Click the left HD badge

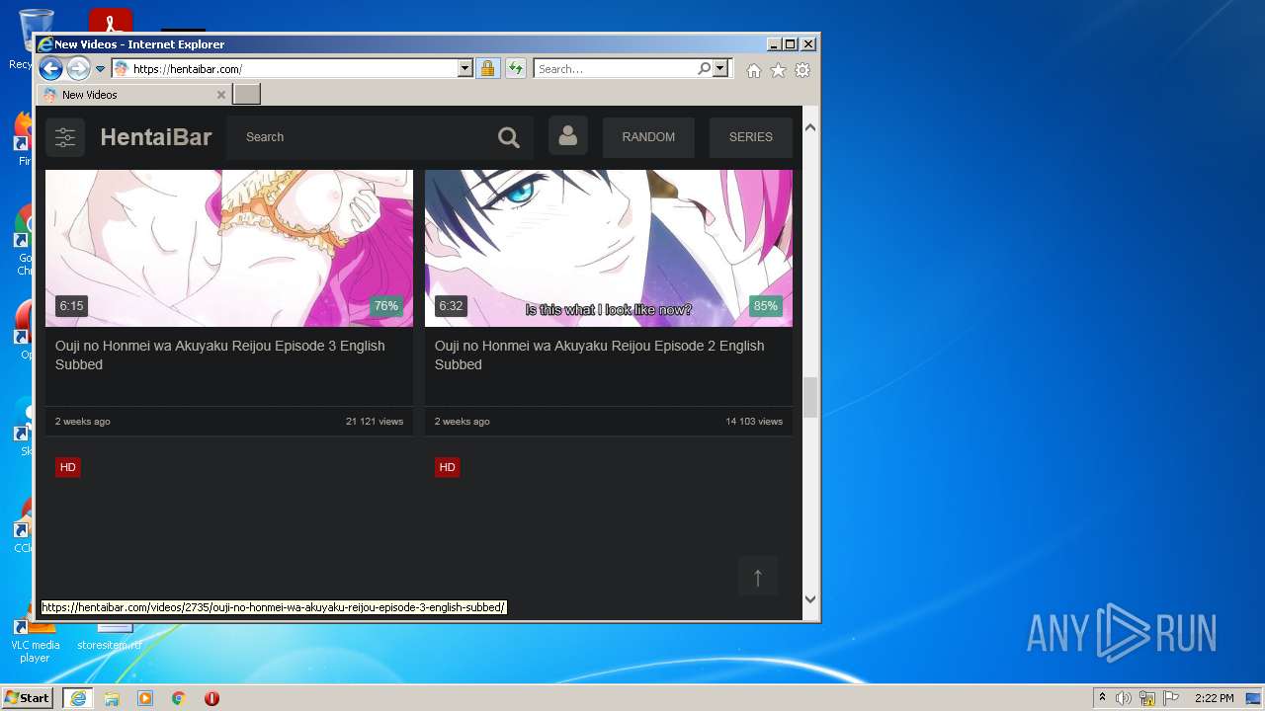(67, 467)
